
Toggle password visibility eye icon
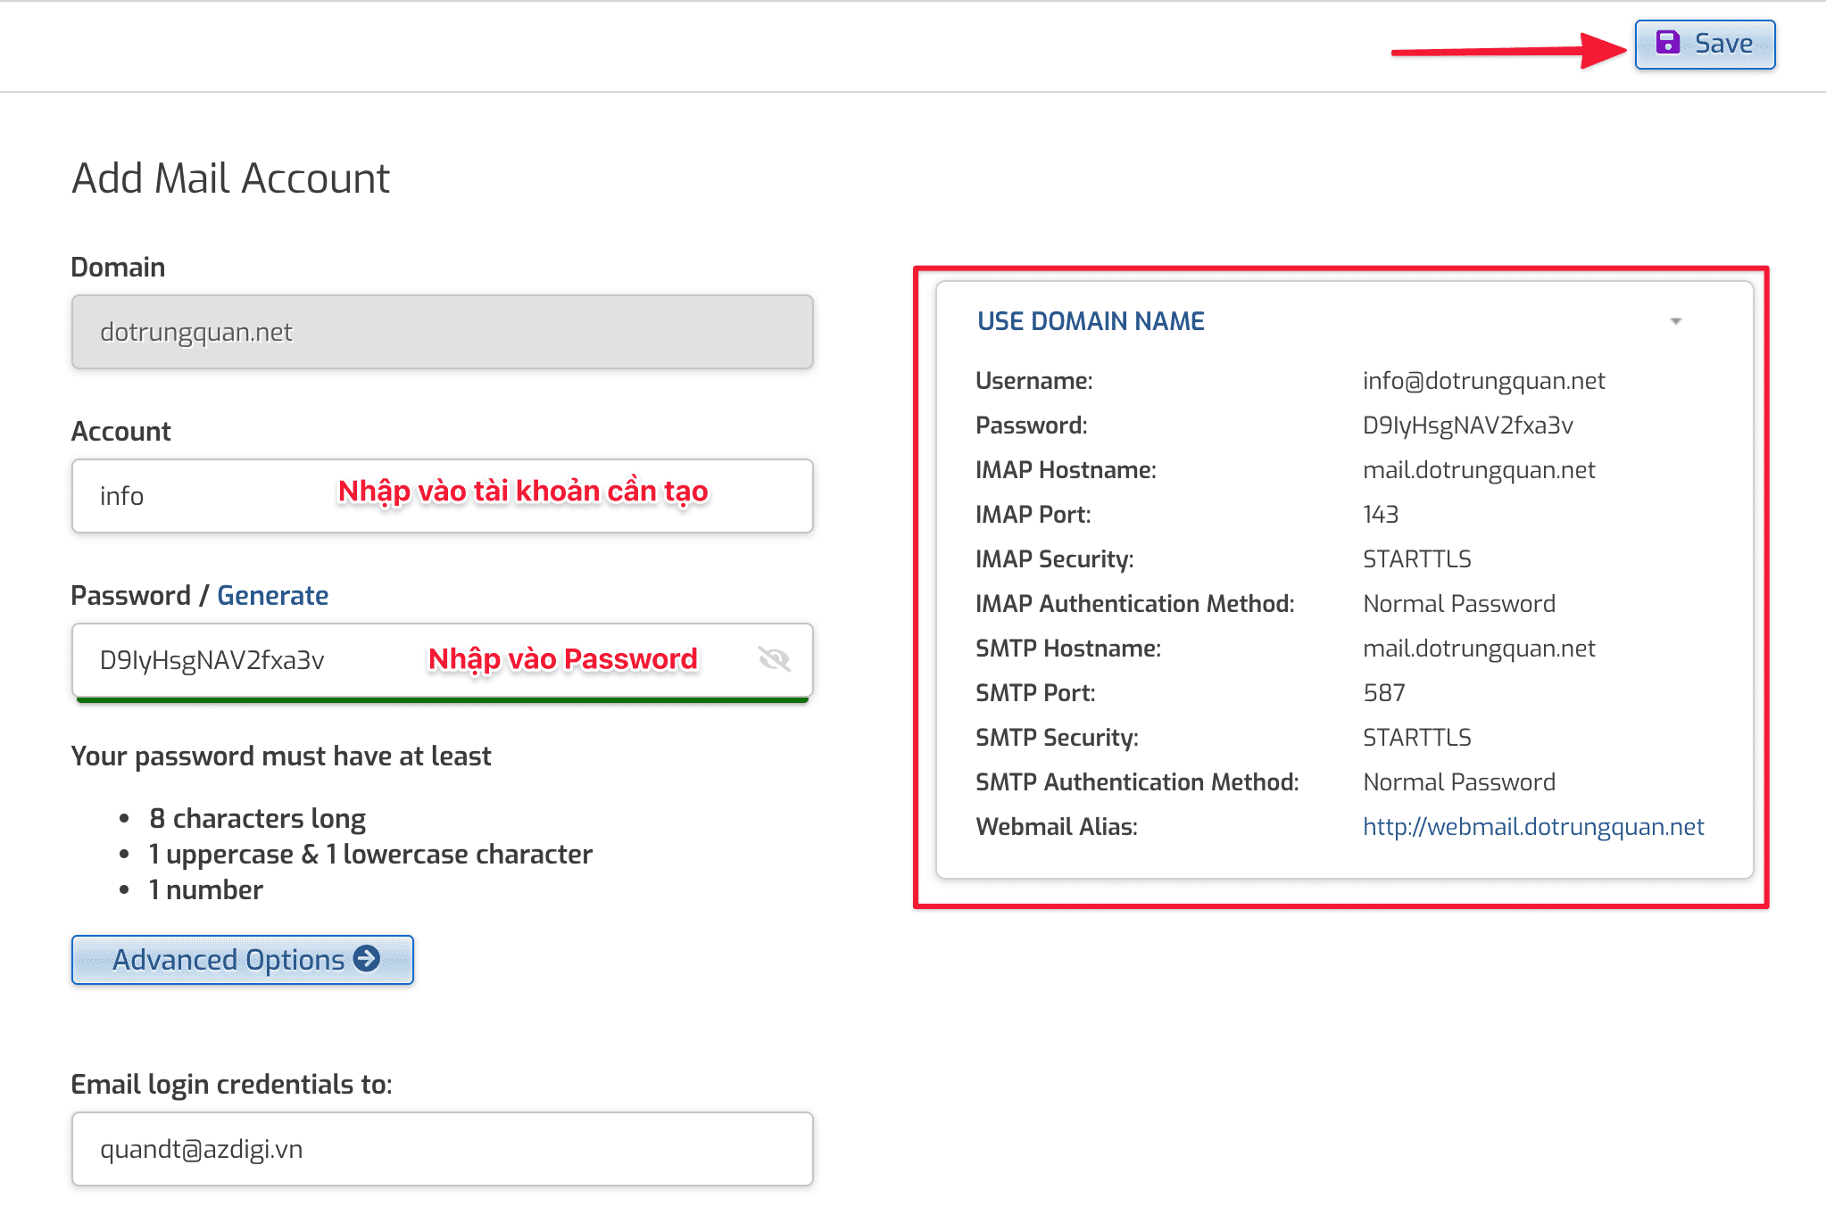773,659
